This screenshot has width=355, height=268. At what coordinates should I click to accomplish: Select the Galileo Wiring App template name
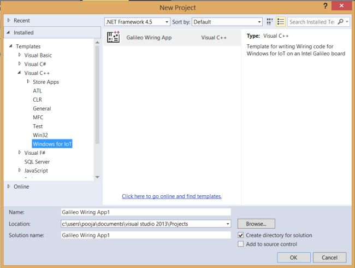coord(149,37)
